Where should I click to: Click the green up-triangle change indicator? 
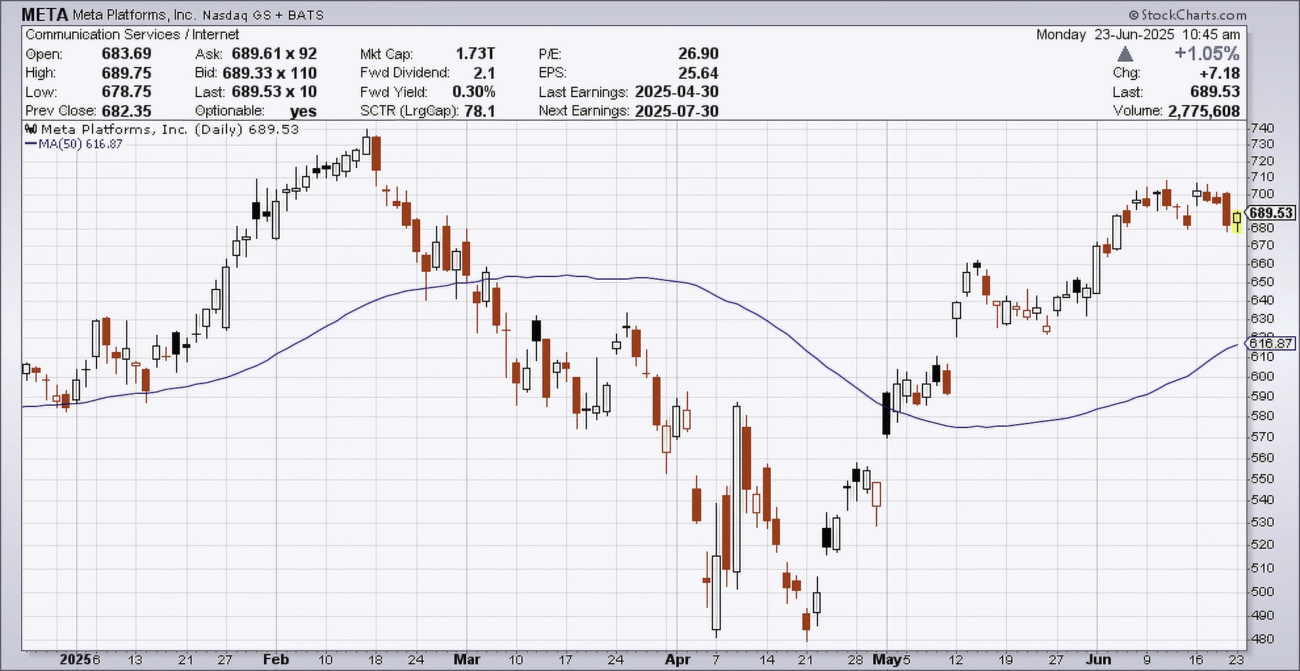pos(1125,54)
